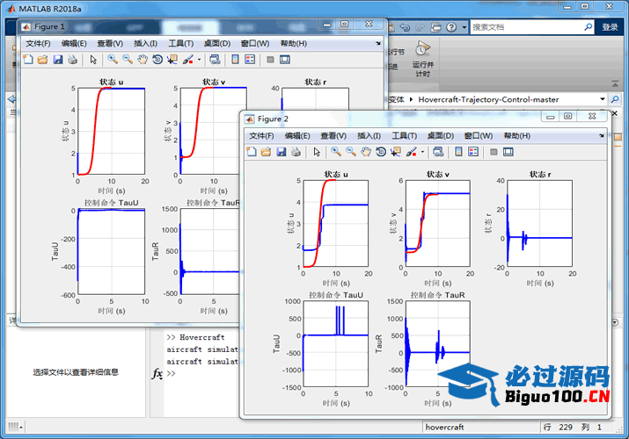Image resolution: width=629 pixels, height=439 pixels.
Task: Expand the details panel arrow at right
Action: pyautogui.click(x=615, y=322)
